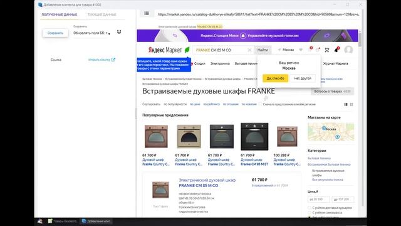
Task: Click the Yandex Market logo
Action: click(x=169, y=50)
